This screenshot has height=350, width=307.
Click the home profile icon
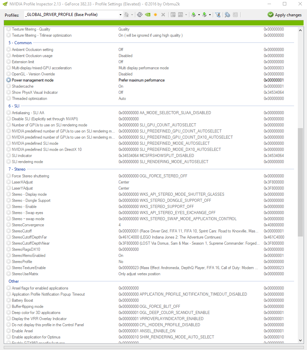pyautogui.click(x=126, y=15)
